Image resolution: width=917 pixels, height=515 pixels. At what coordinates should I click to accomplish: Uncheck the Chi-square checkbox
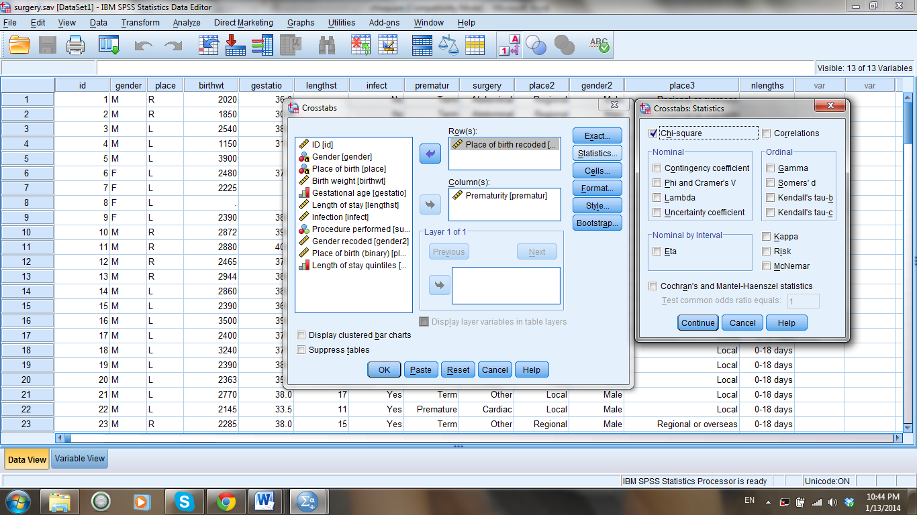[x=653, y=133]
